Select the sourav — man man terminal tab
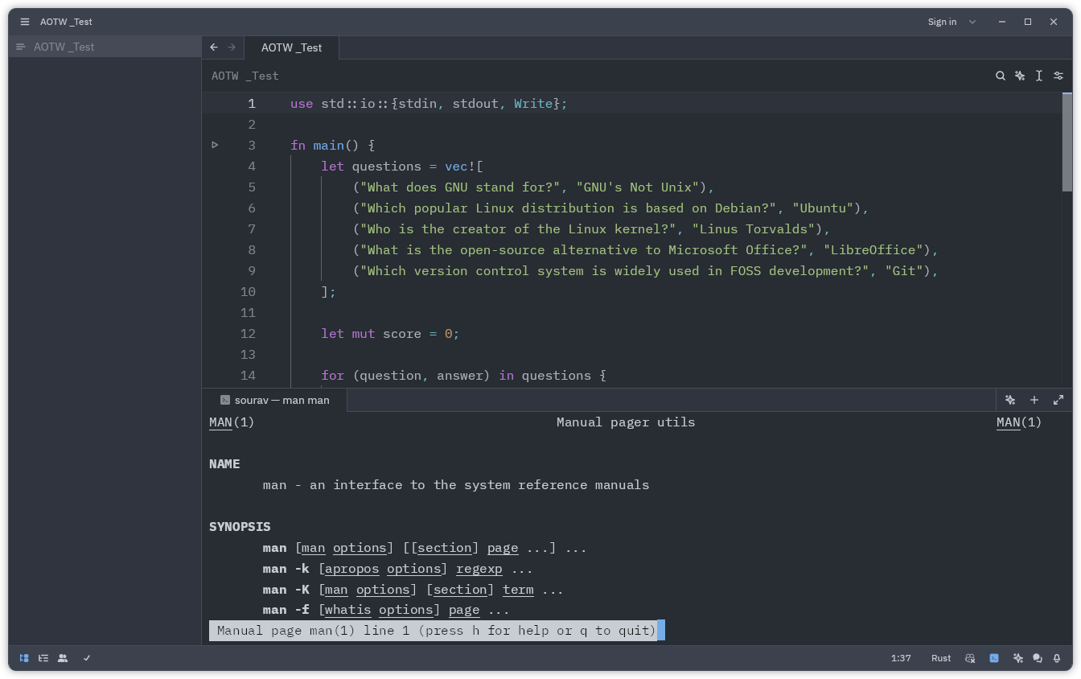The image size is (1081, 679). click(282, 400)
